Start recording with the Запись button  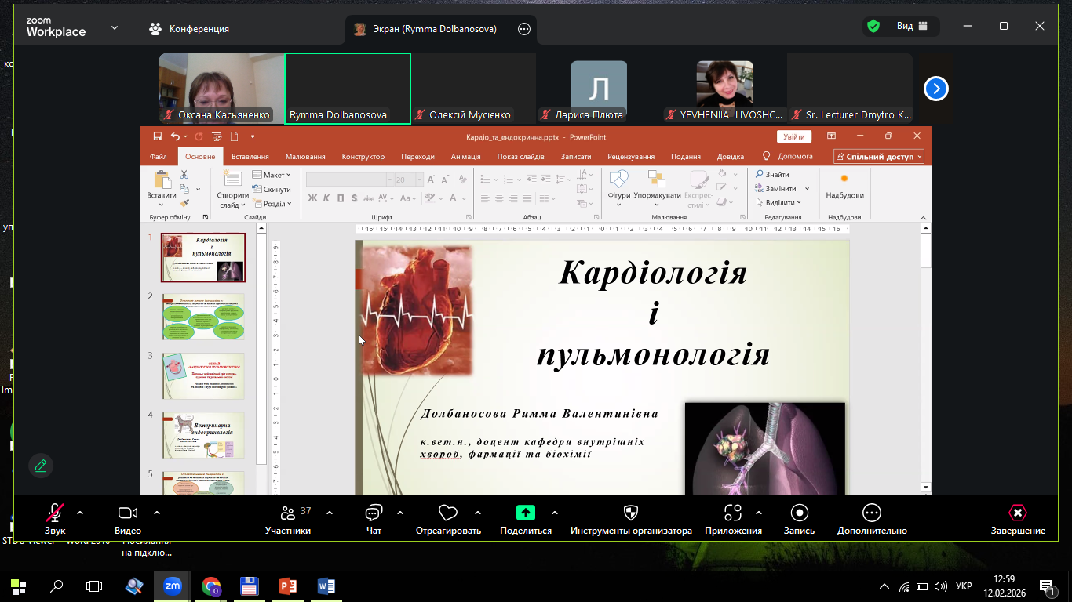pos(799,513)
